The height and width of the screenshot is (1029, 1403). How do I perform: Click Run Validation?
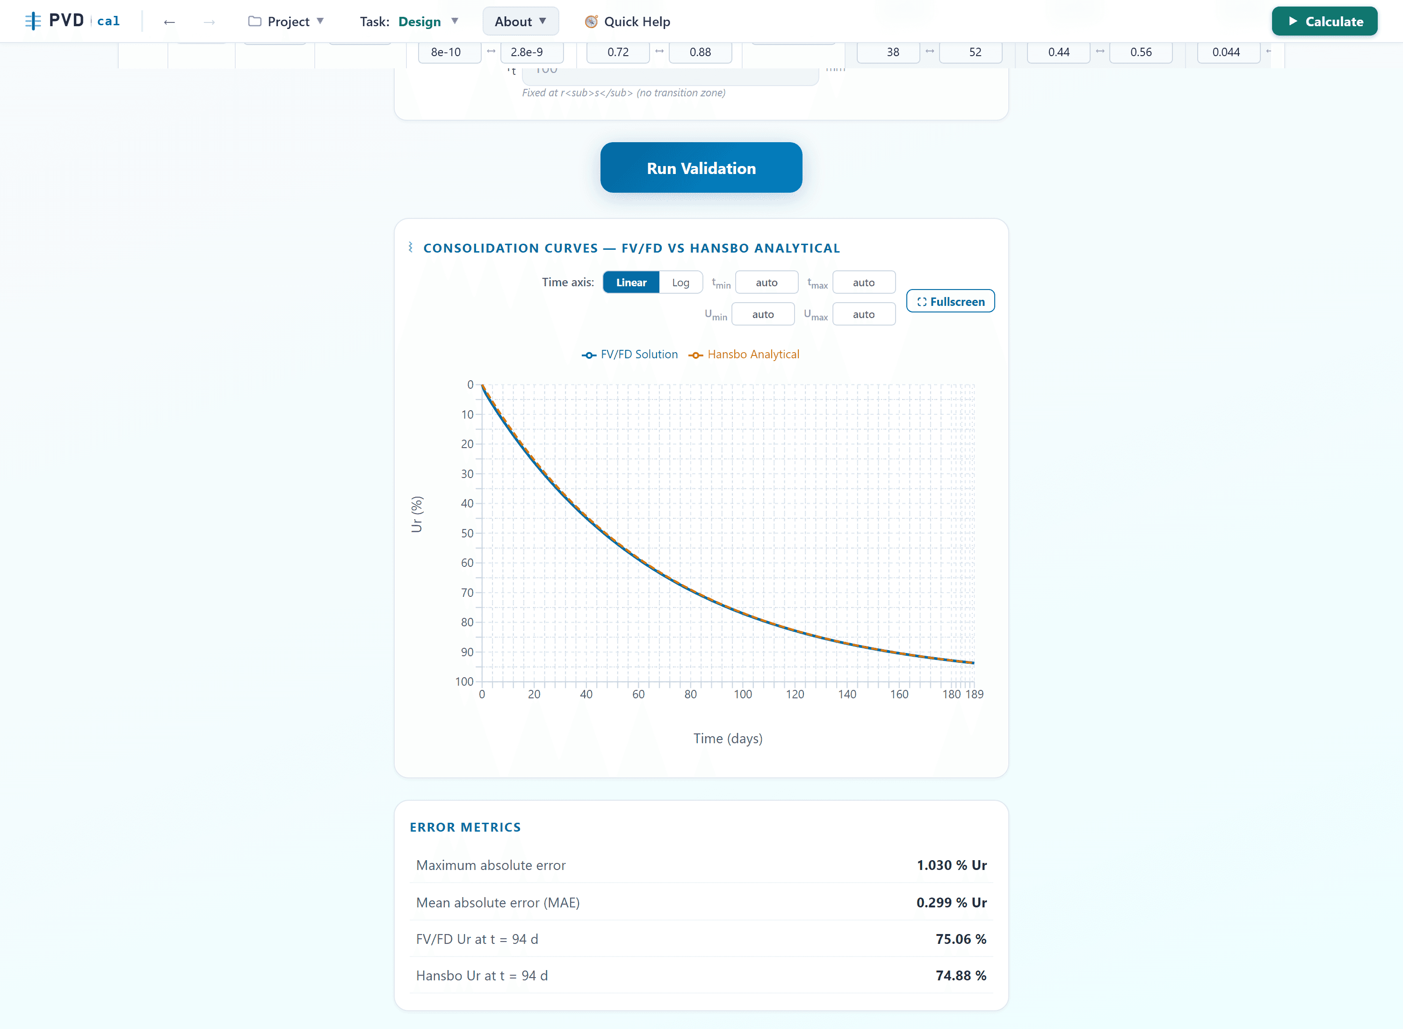pos(701,167)
